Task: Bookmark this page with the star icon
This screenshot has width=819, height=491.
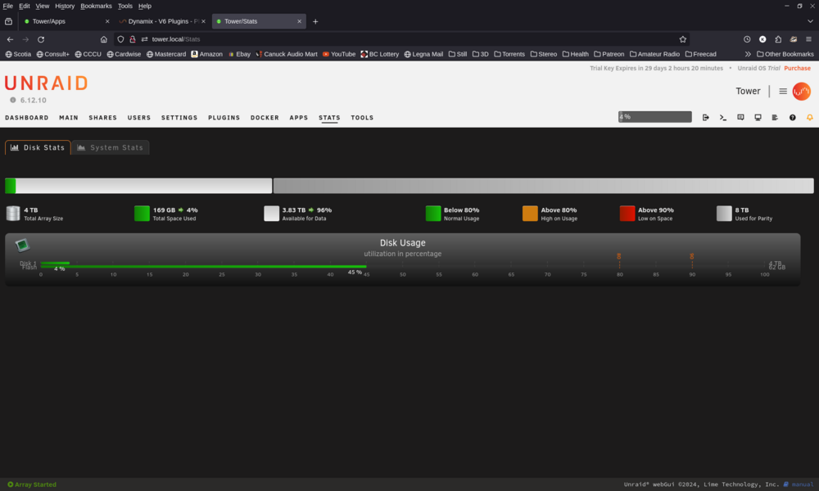Action: (682, 39)
